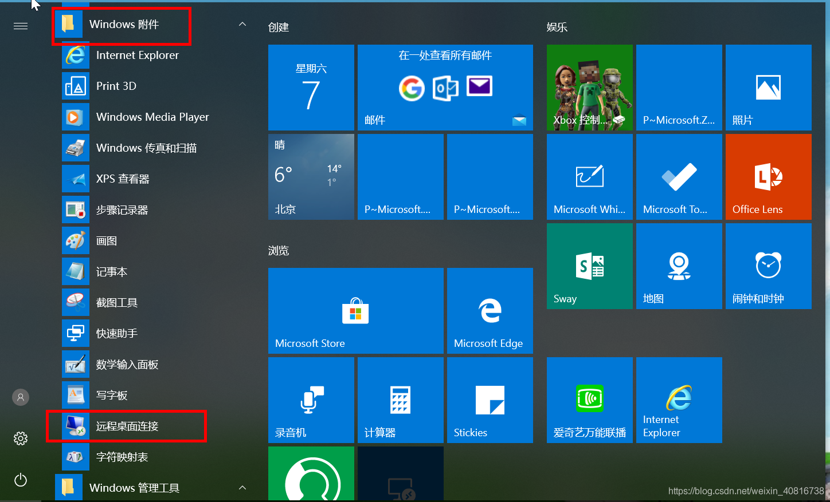Image resolution: width=830 pixels, height=502 pixels.
Task: Click the 画图 paint icon
Action: pyautogui.click(x=76, y=240)
